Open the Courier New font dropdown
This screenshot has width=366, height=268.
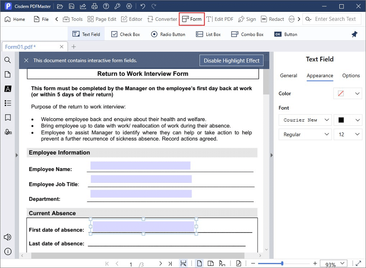coord(305,120)
